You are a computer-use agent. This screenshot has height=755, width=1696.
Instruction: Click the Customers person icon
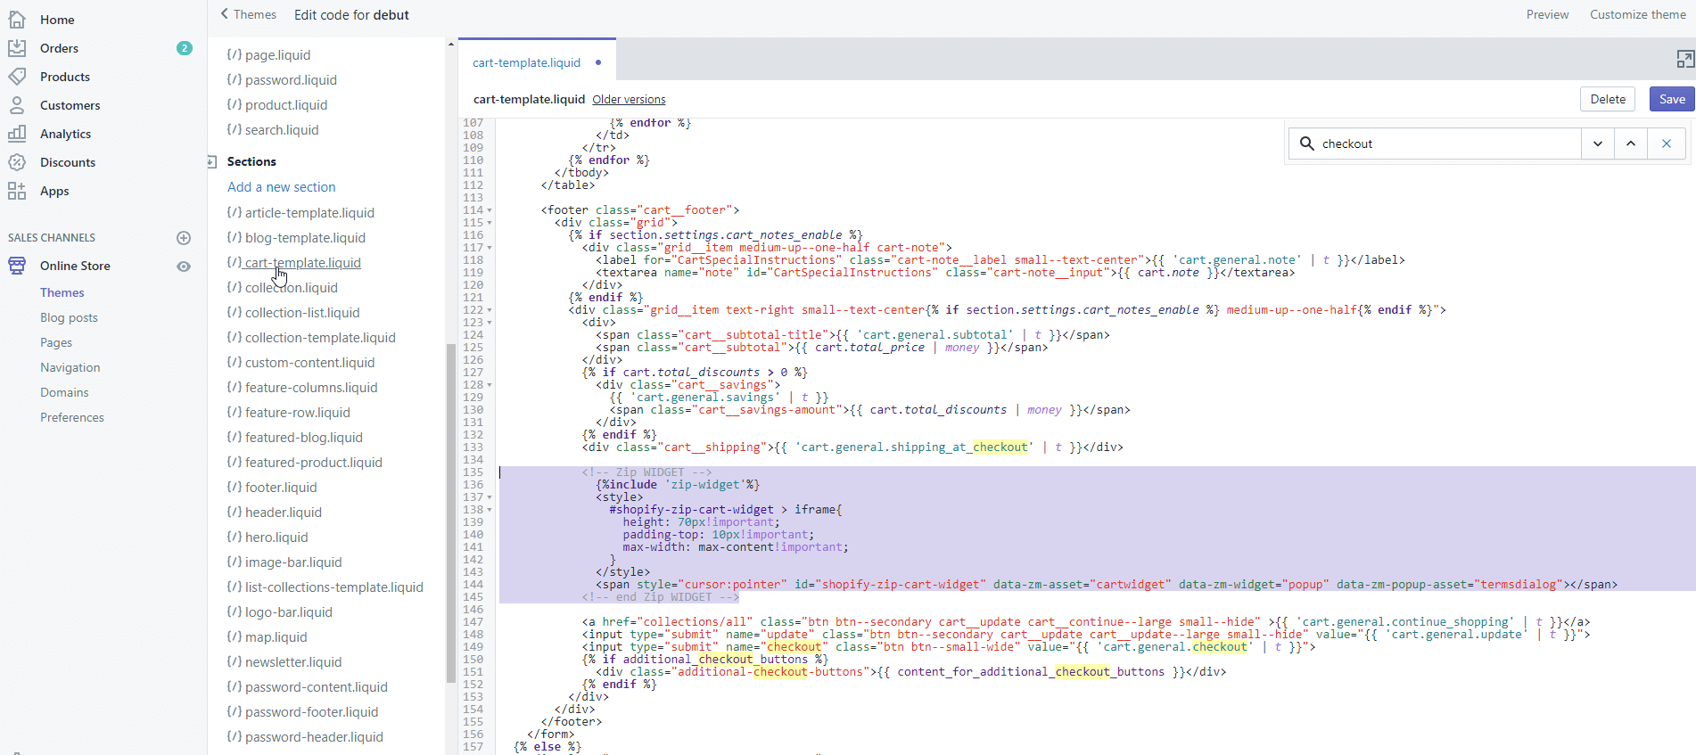tap(17, 105)
